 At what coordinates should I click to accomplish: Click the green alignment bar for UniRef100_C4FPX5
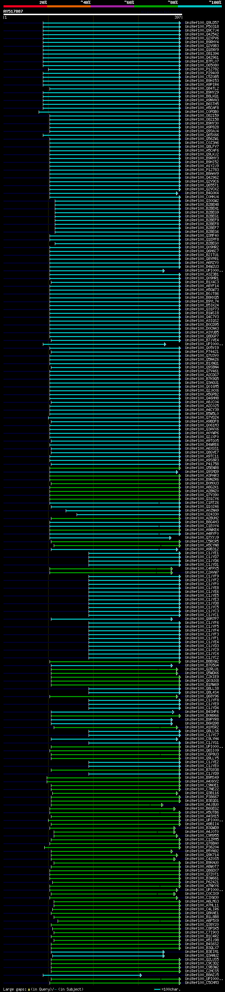pyautogui.click(x=111, y=568)
